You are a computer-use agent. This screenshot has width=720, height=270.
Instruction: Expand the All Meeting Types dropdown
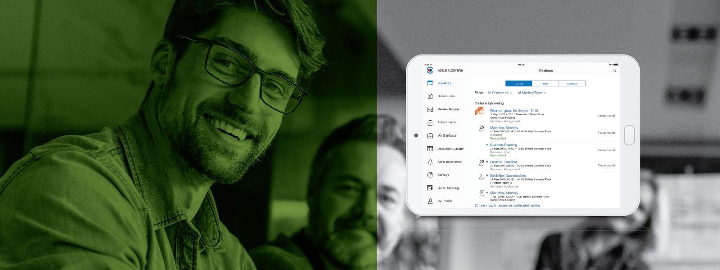[x=531, y=93]
